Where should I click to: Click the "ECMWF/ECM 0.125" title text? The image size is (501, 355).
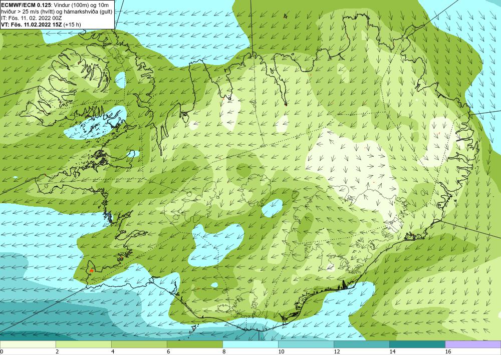(x=25, y=5)
